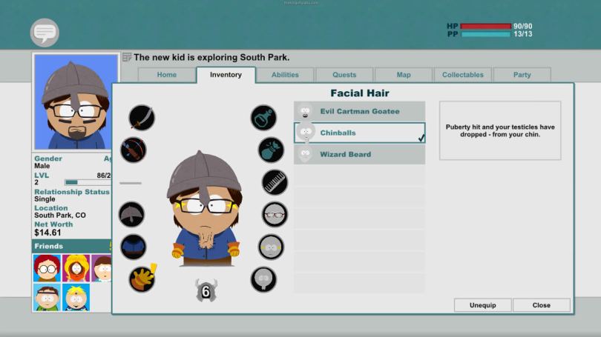Click the speech bubble message icon
This screenshot has height=337, width=601.
point(45,33)
